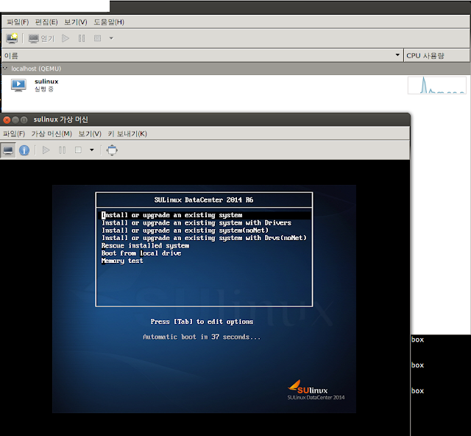Viewport: 471px width, 436px height.
Task: Open the 파일(F) menu in manager window
Action: point(18,22)
